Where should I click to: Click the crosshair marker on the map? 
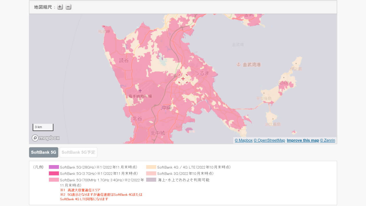point(183,79)
